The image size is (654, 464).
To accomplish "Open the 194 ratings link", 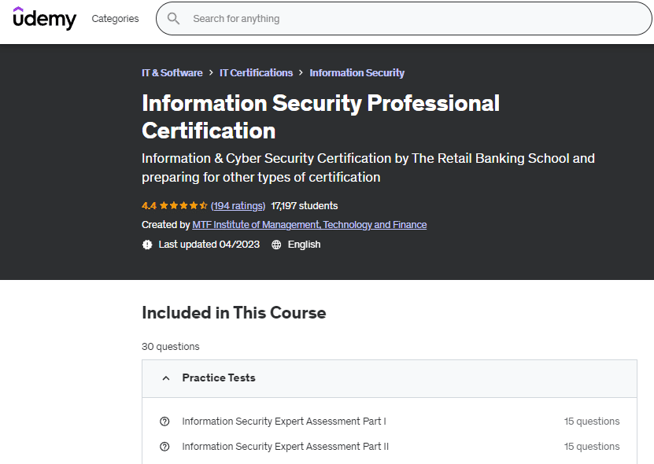I will (x=238, y=205).
